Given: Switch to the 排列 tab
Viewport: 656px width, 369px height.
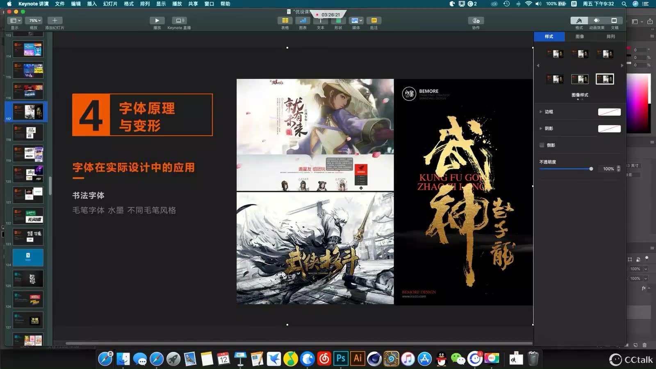Looking at the screenshot, I should click(610, 36).
